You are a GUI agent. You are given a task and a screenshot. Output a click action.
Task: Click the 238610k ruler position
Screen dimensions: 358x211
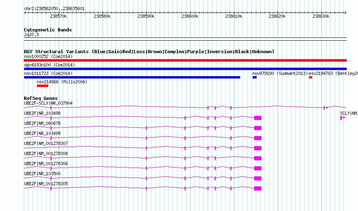pyautogui.click(x=234, y=16)
